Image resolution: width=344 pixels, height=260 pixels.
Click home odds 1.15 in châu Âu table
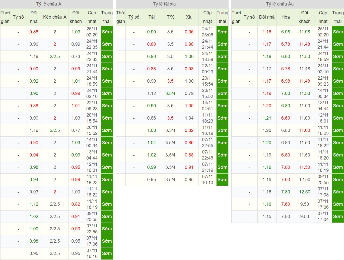click(x=267, y=217)
